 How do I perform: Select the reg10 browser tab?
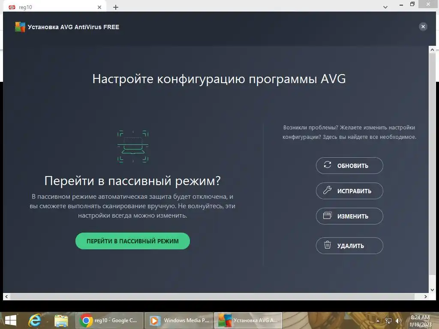[x=54, y=7]
